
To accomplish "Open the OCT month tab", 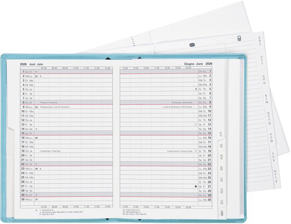I will (x=221, y=180).
